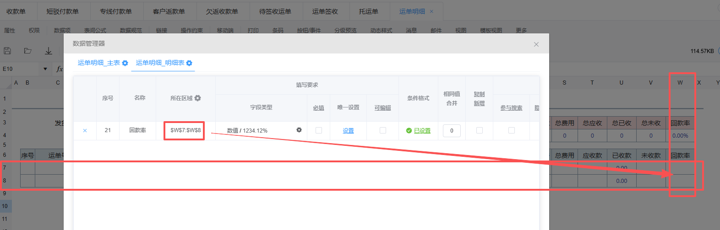
Task: Click the 相同值合并 input field showing 0
Action: click(452, 130)
